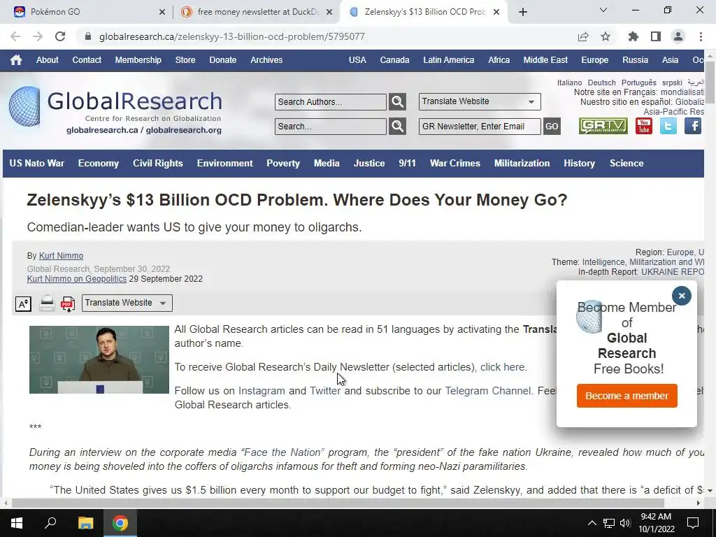Click the share page icon in address bar
Viewport: 716px width, 537px height.
click(583, 36)
